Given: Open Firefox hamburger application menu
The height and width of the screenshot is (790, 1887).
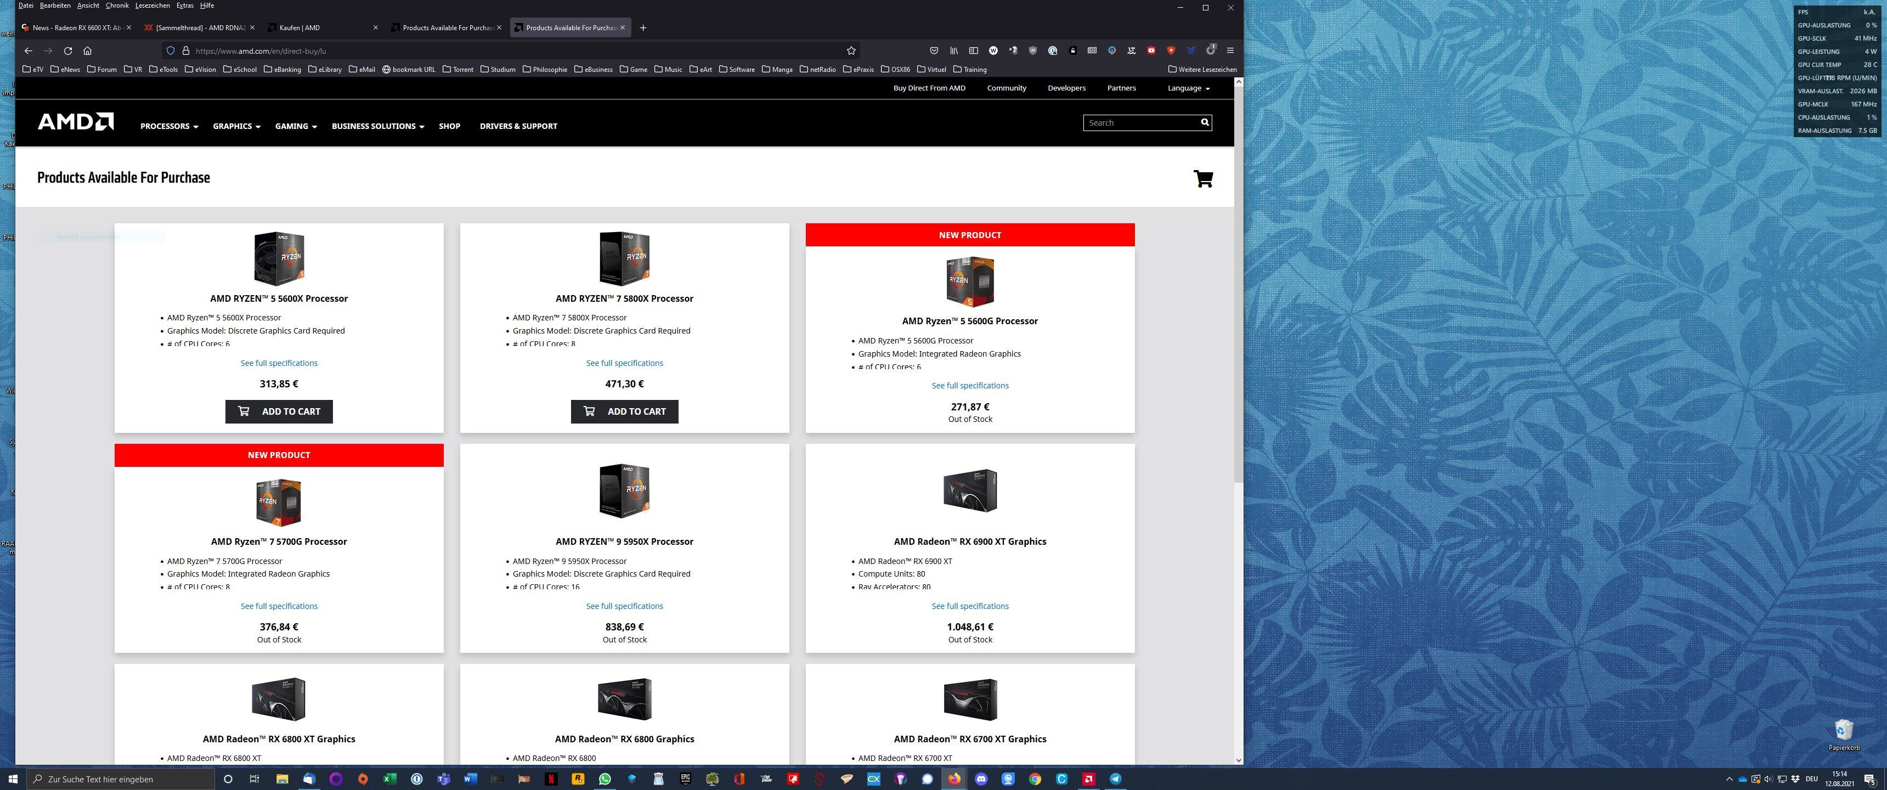Looking at the screenshot, I should coord(1230,50).
